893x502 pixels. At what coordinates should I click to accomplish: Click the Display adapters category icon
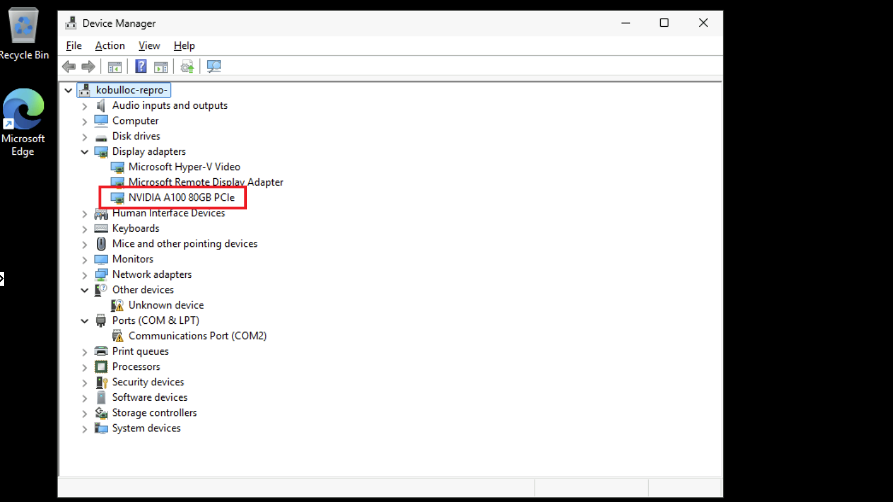tap(101, 152)
